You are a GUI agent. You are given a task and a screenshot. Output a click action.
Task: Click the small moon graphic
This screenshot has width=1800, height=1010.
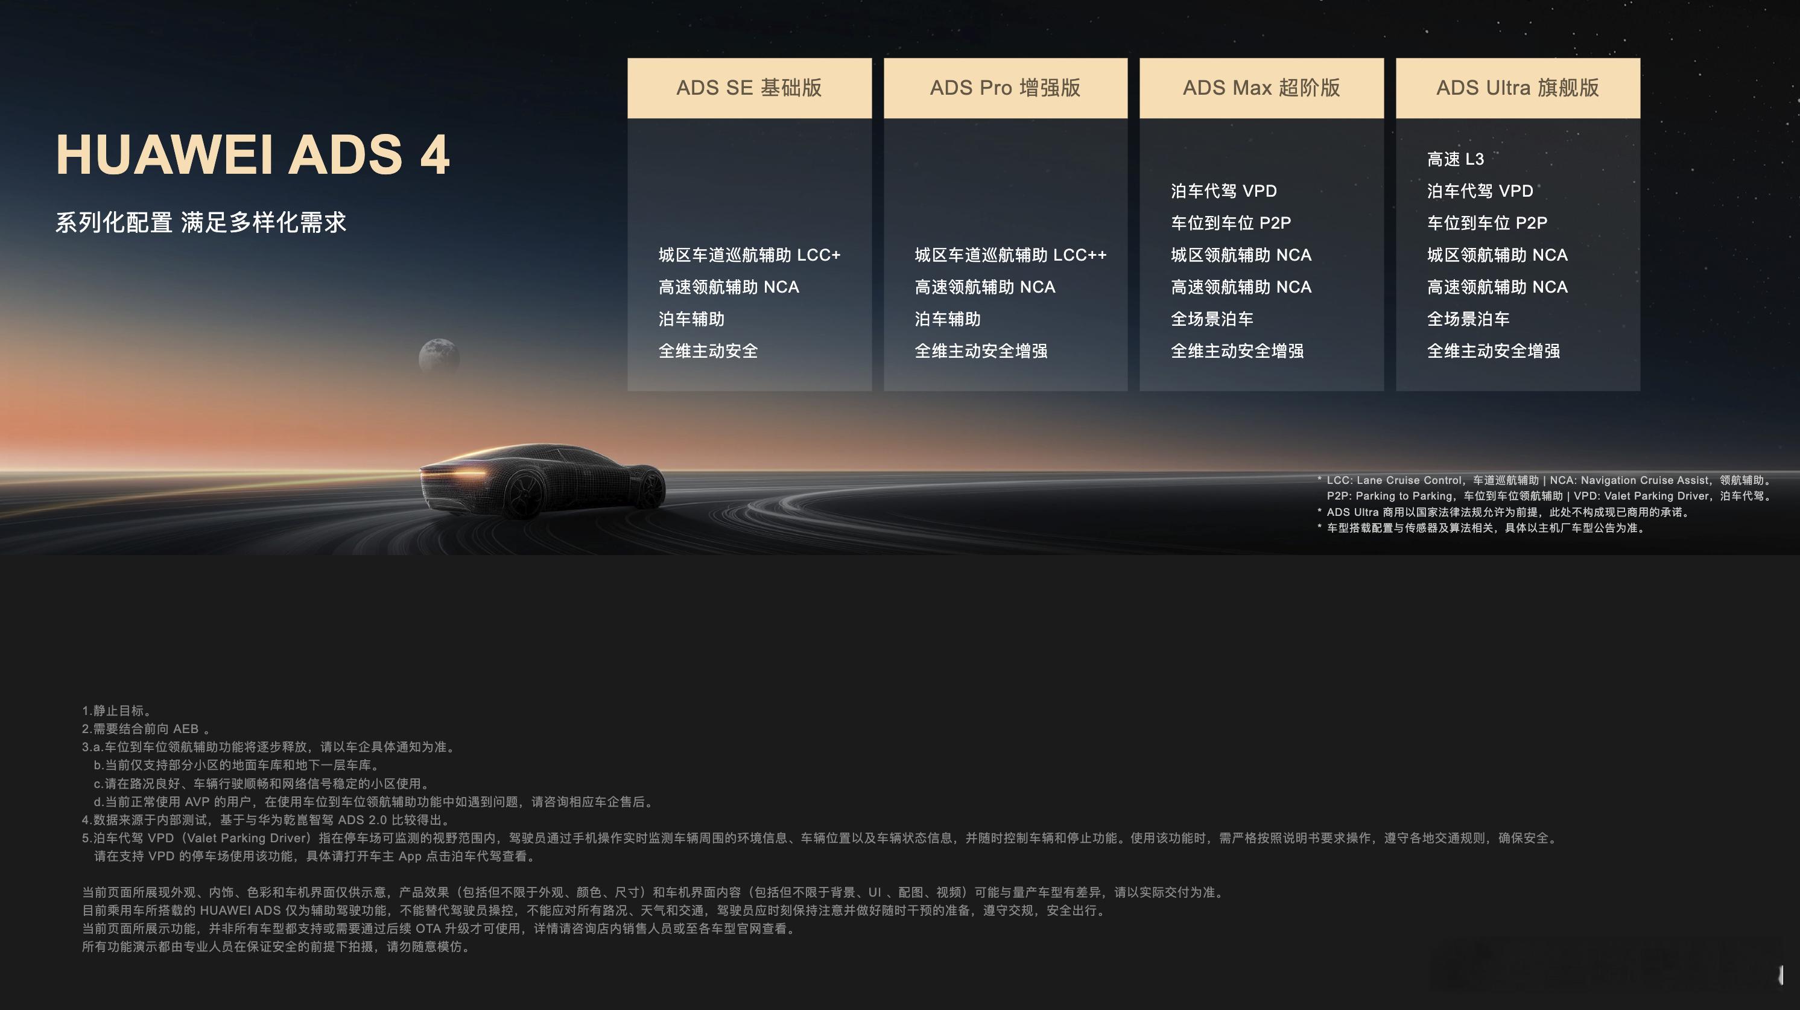click(x=439, y=357)
